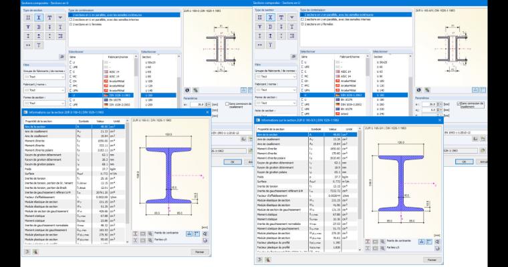Viewport: 508px width, 267px height.
Task: Click zoom-all icon in left info dialog
Action: 205,234
